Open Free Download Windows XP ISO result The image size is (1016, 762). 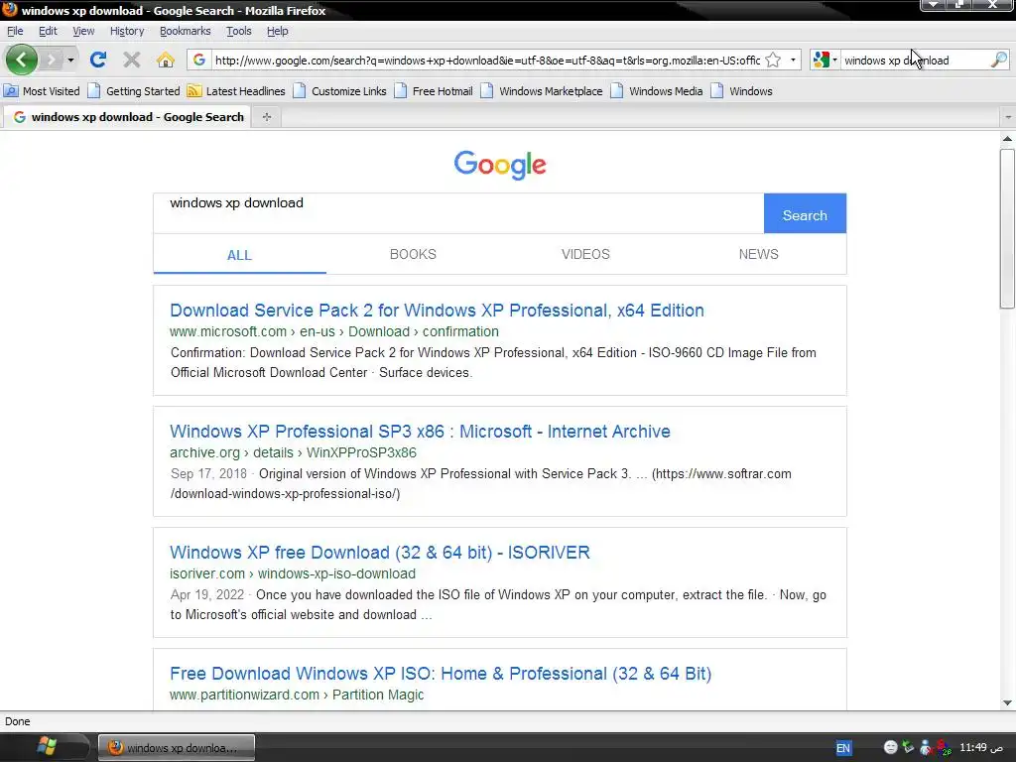point(441,674)
